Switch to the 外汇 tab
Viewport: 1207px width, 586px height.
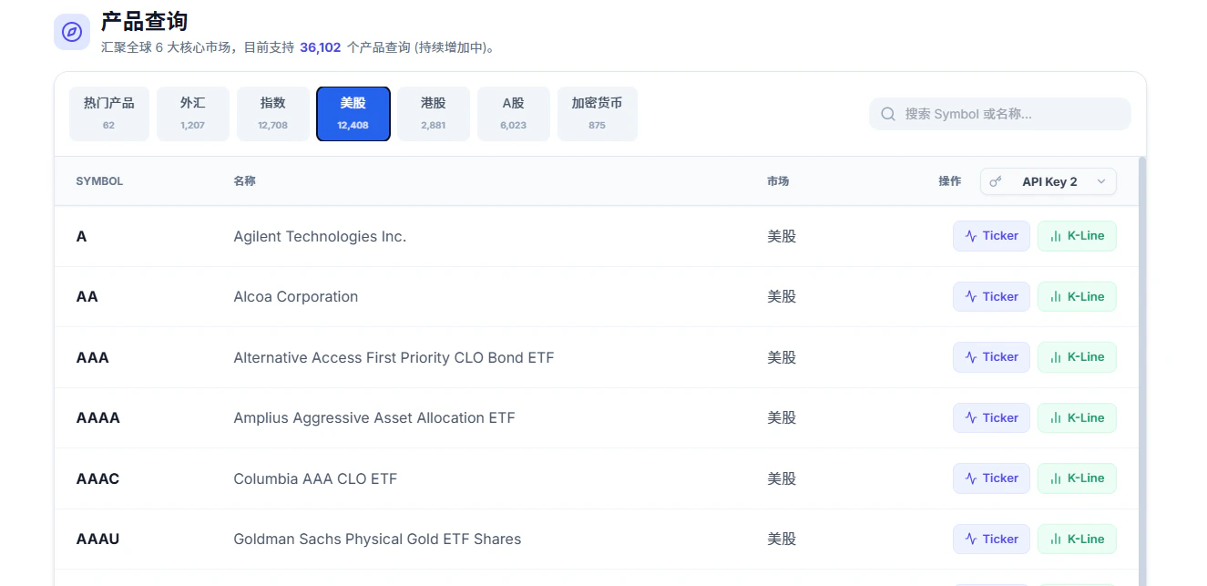(x=193, y=114)
